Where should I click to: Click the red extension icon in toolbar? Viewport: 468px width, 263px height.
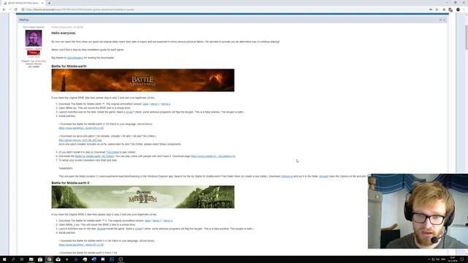click(450, 9)
